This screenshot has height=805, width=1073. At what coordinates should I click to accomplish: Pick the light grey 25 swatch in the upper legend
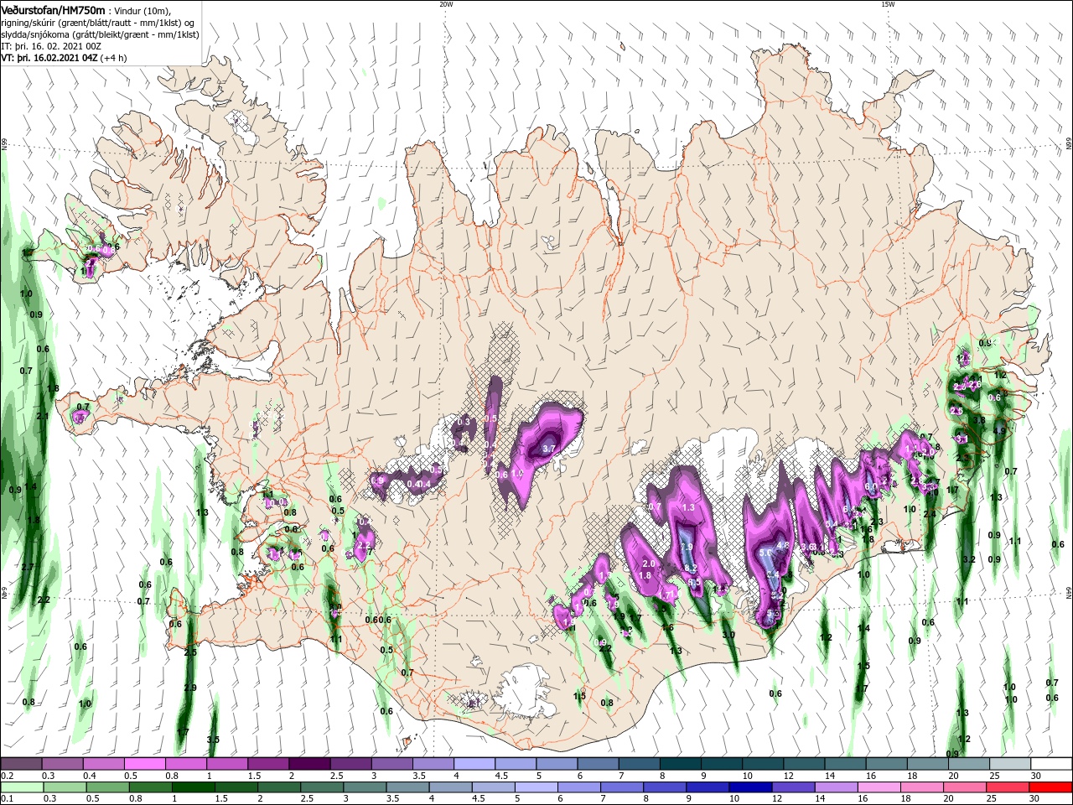click(x=1009, y=764)
